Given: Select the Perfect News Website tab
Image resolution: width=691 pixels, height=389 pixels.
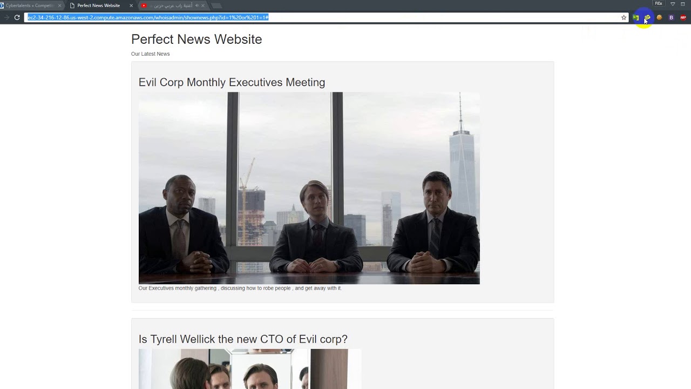Looking at the screenshot, I should point(101,5).
